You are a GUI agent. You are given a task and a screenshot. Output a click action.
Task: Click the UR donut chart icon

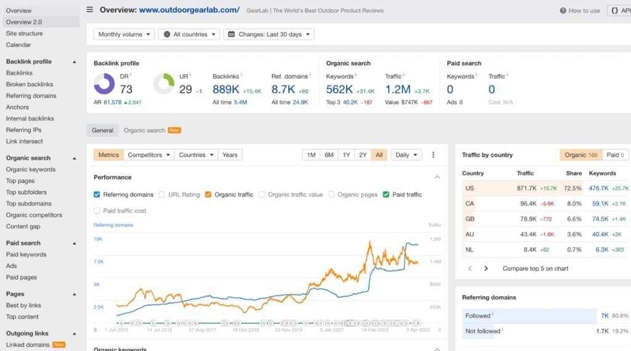click(x=163, y=84)
